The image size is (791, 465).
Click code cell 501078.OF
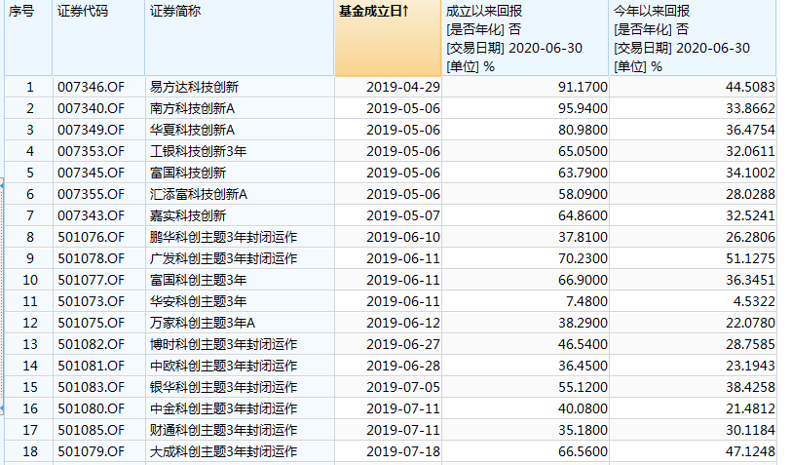91,258
